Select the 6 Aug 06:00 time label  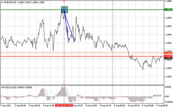pyautogui.click(x=148, y=105)
